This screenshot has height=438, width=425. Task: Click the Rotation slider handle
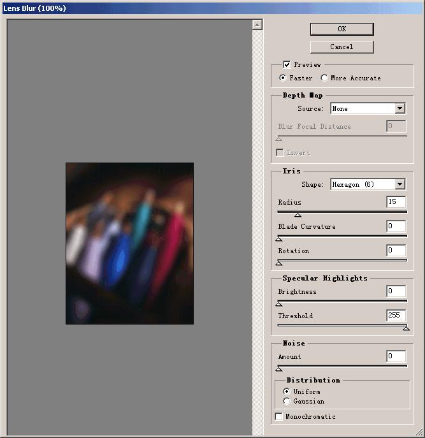tap(278, 263)
